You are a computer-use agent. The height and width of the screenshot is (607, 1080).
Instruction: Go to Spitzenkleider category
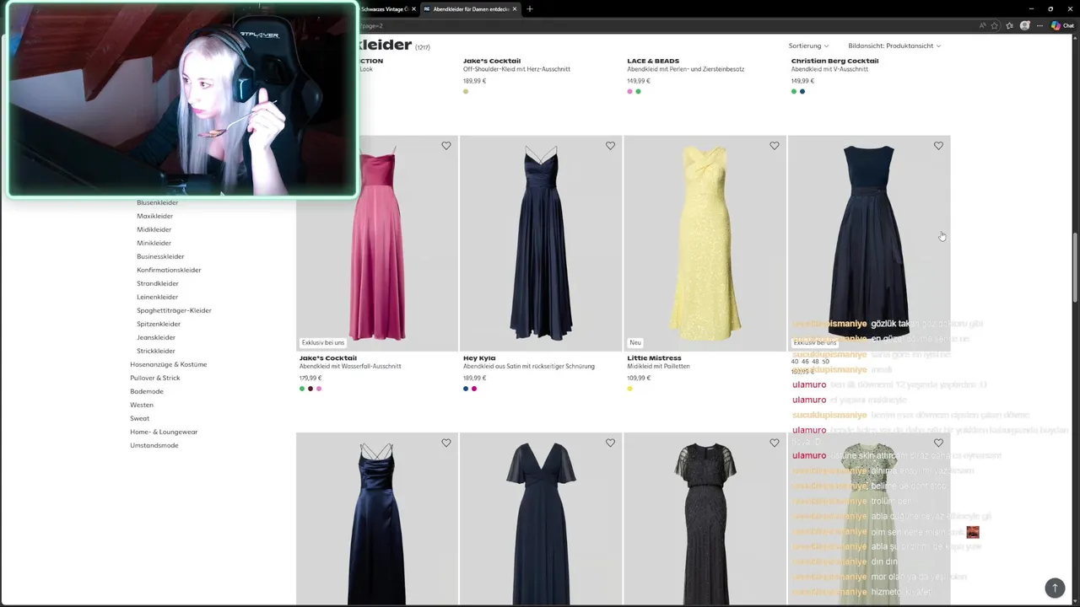click(159, 324)
